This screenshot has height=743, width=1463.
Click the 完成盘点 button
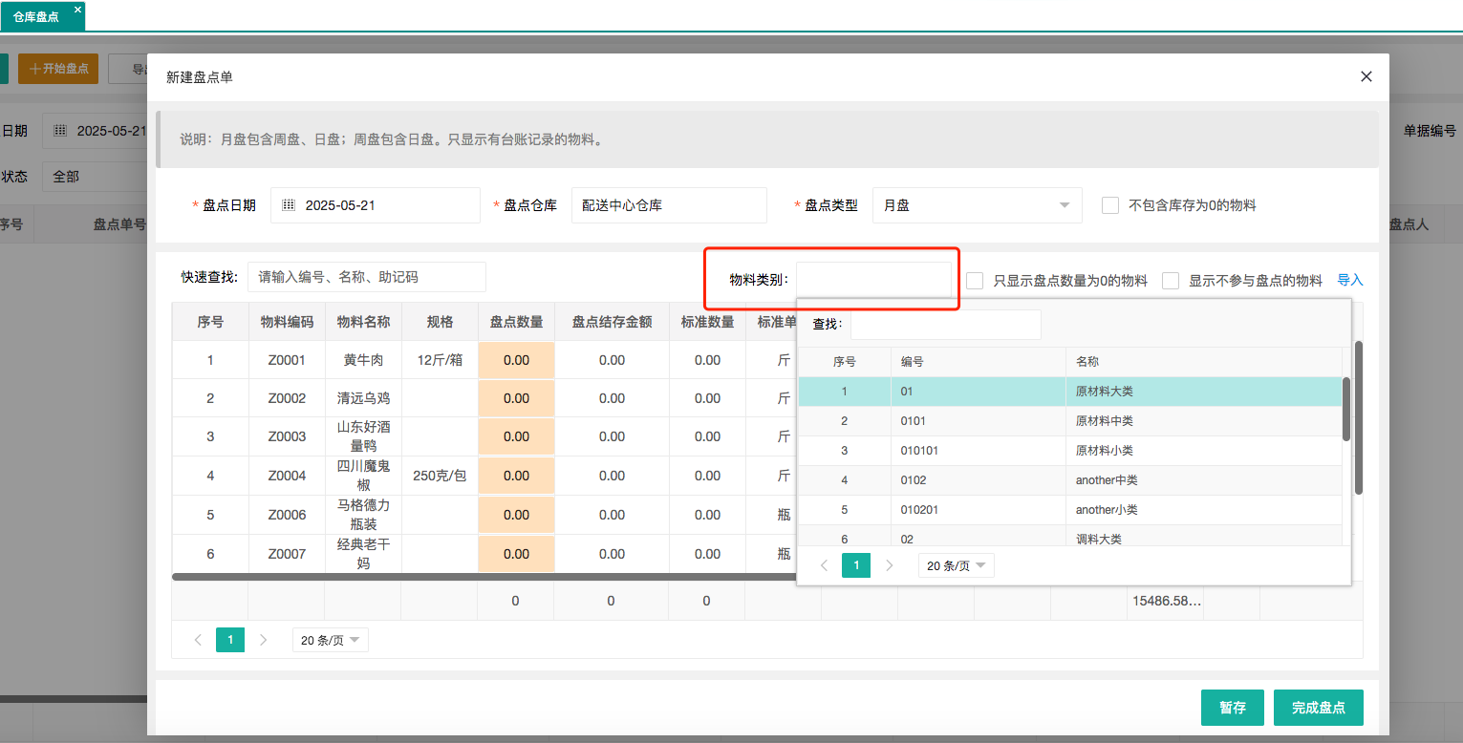(1318, 707)
